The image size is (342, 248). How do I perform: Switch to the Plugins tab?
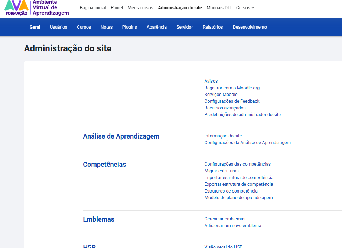click(x=130, y=27)
